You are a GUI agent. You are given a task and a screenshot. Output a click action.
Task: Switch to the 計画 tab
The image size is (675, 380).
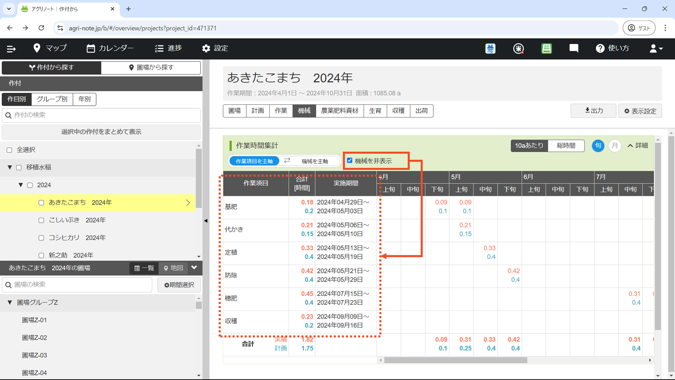point(258,111)
